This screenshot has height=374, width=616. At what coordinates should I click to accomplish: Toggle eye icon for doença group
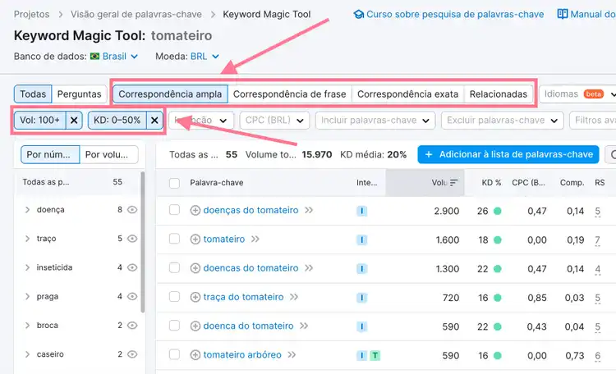tap(132, 210)
